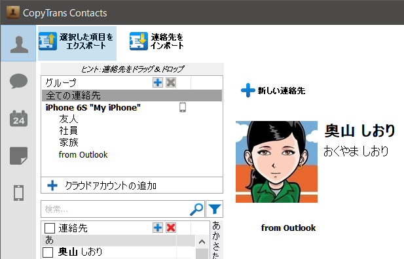Add a new group with plus icon
404x259 pixels.
[158, 82]
